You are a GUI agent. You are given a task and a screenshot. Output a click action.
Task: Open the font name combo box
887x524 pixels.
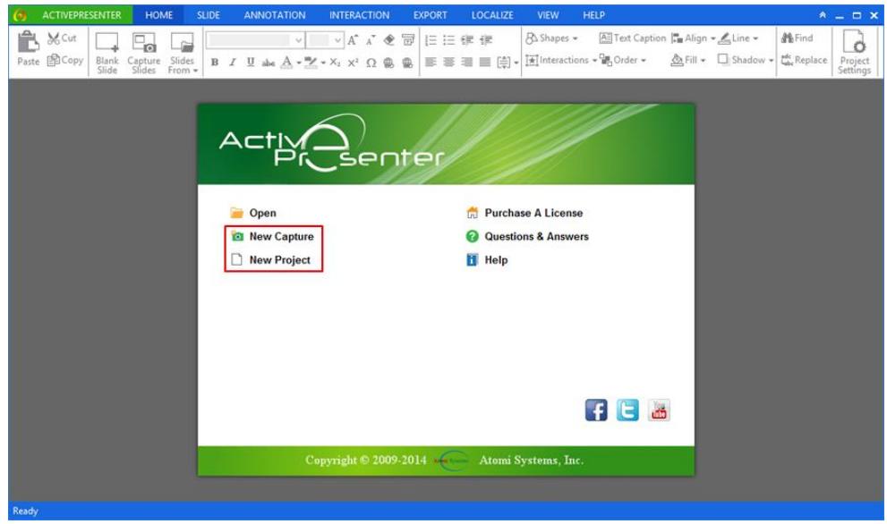(255, 39)
